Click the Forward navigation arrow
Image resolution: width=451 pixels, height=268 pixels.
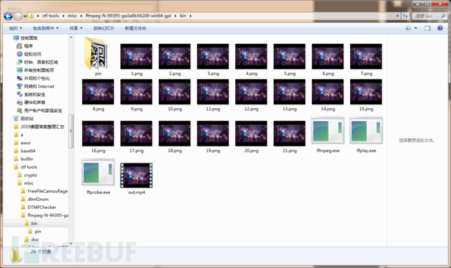[x=18, y=16]
